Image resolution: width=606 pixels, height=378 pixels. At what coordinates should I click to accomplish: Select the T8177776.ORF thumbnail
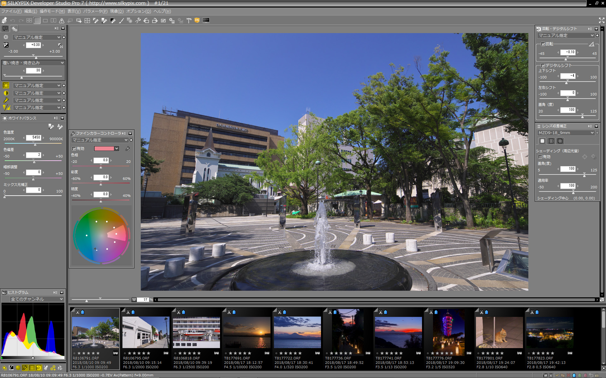coord(449,339)
